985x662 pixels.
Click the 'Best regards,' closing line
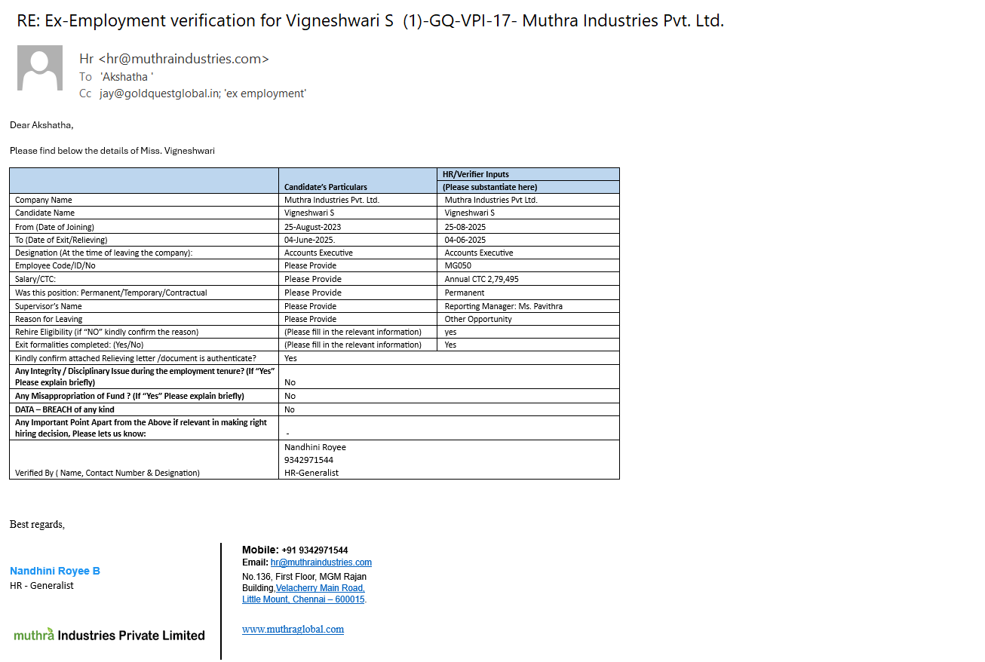pyautogui.click(x=37, y=524)
